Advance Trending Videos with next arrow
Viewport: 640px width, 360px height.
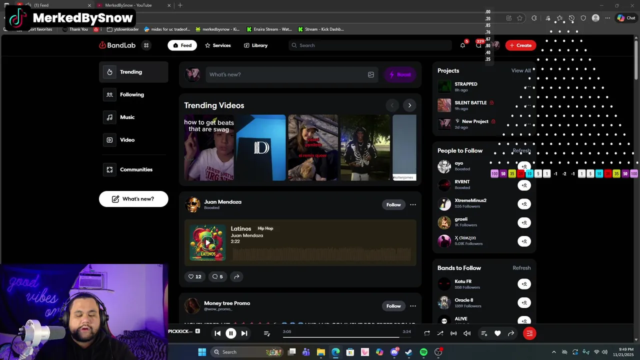(409, 105)
